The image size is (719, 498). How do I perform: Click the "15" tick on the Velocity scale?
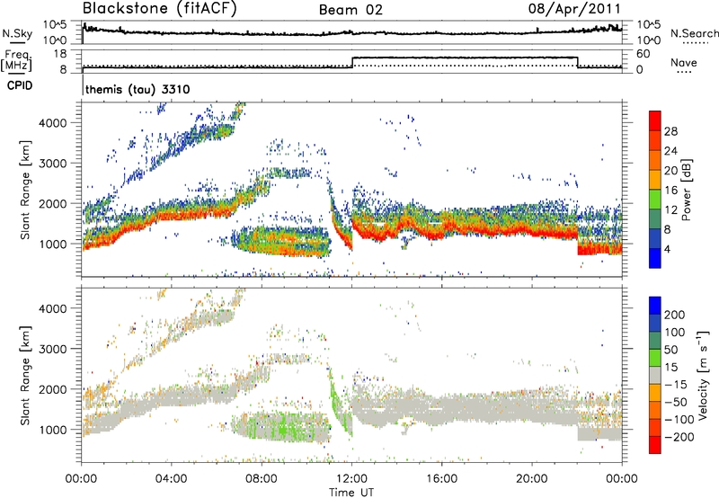[670, 368]
